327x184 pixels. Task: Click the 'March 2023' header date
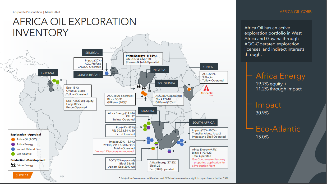(53, 12)
